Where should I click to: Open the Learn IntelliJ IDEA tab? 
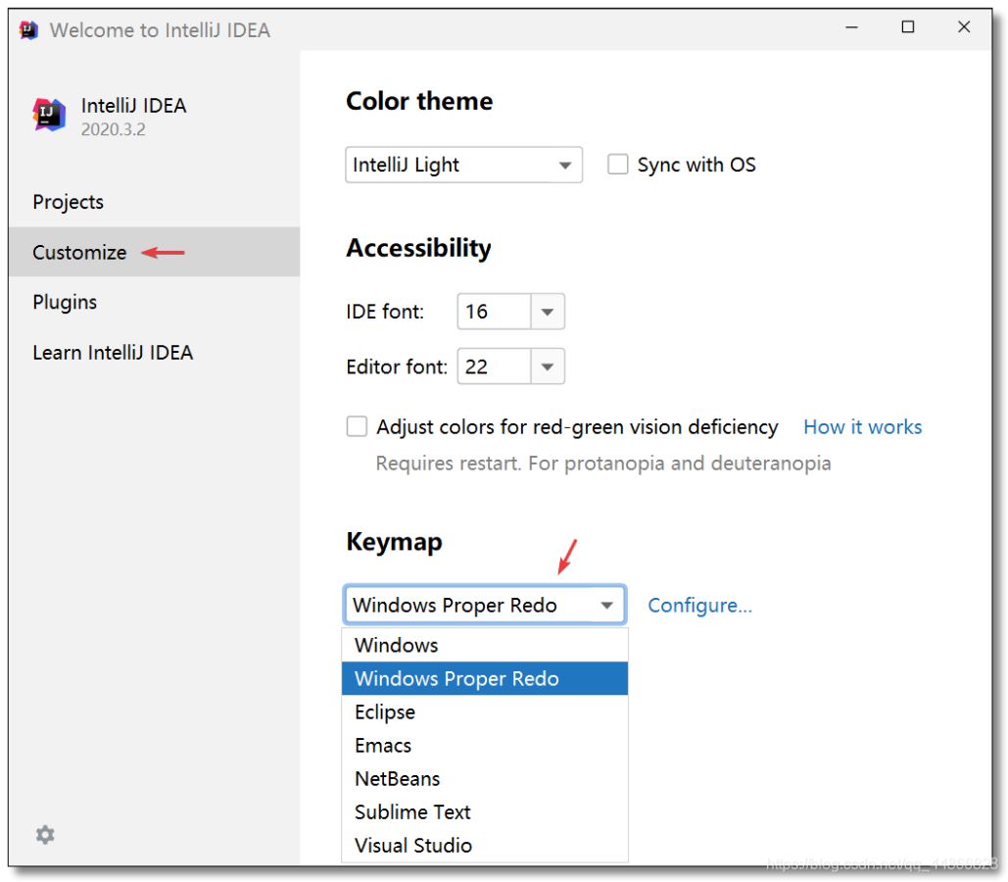coord(113,353)
